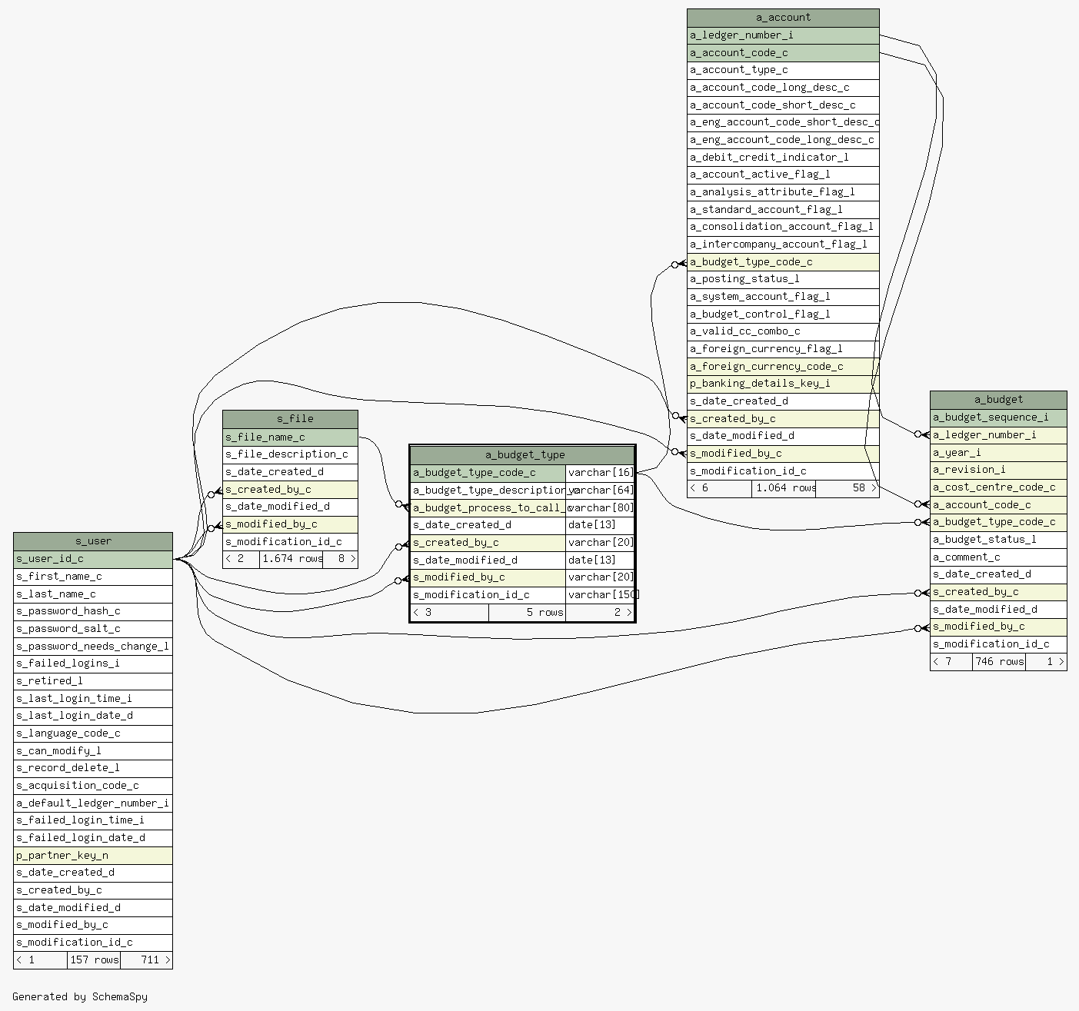Select a_budget_type_code_c in a_account table
Screen dimensions: 1079x1011
point(783,262)
